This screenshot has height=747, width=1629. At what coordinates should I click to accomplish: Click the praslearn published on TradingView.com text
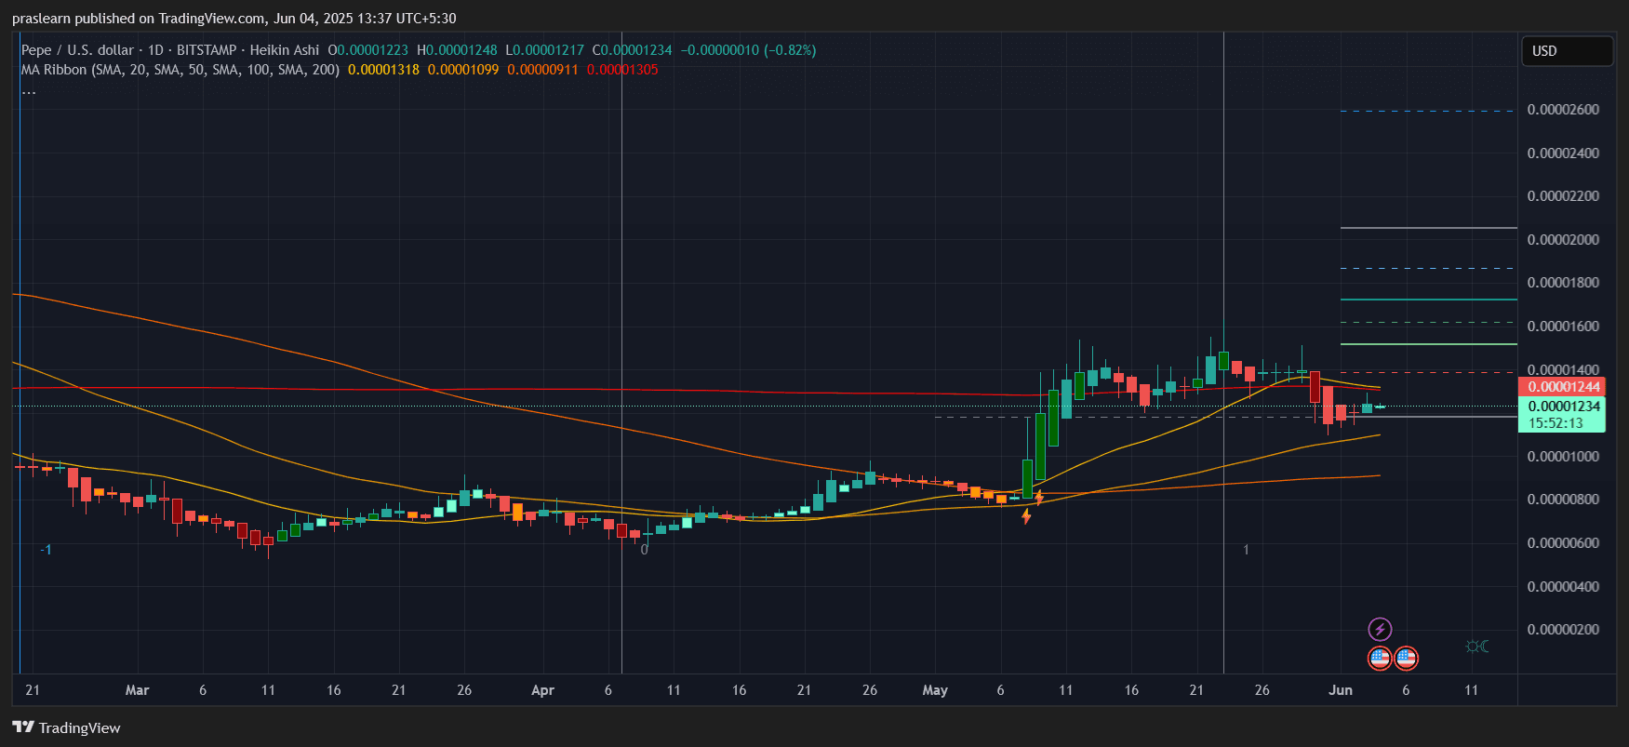pos(234,19)
